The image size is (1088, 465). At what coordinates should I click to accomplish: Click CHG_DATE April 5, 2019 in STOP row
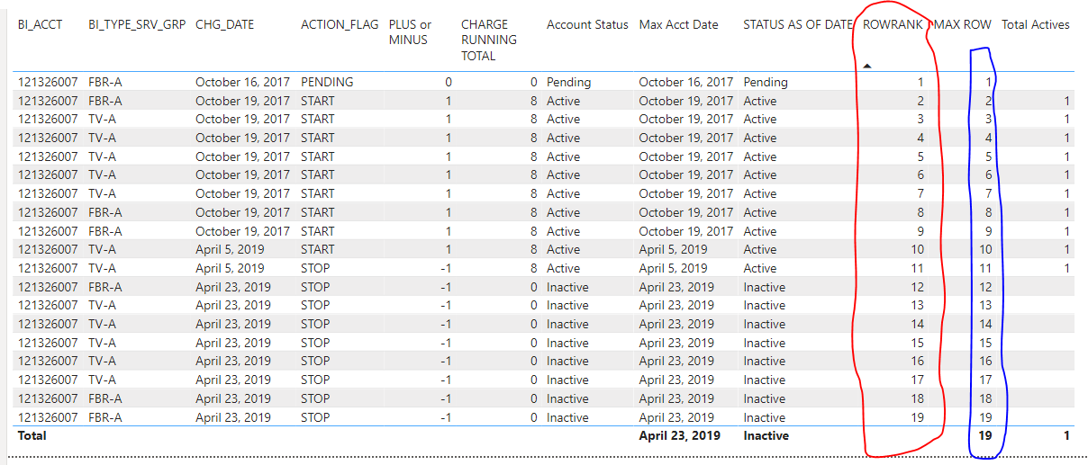coord(230,268)
